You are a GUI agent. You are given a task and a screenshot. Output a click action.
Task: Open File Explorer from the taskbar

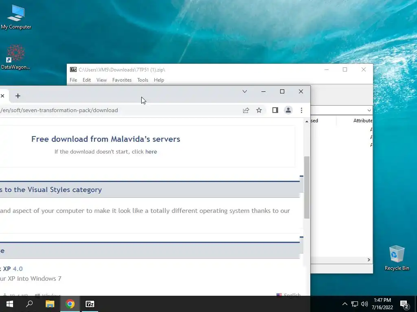point(50,304)
